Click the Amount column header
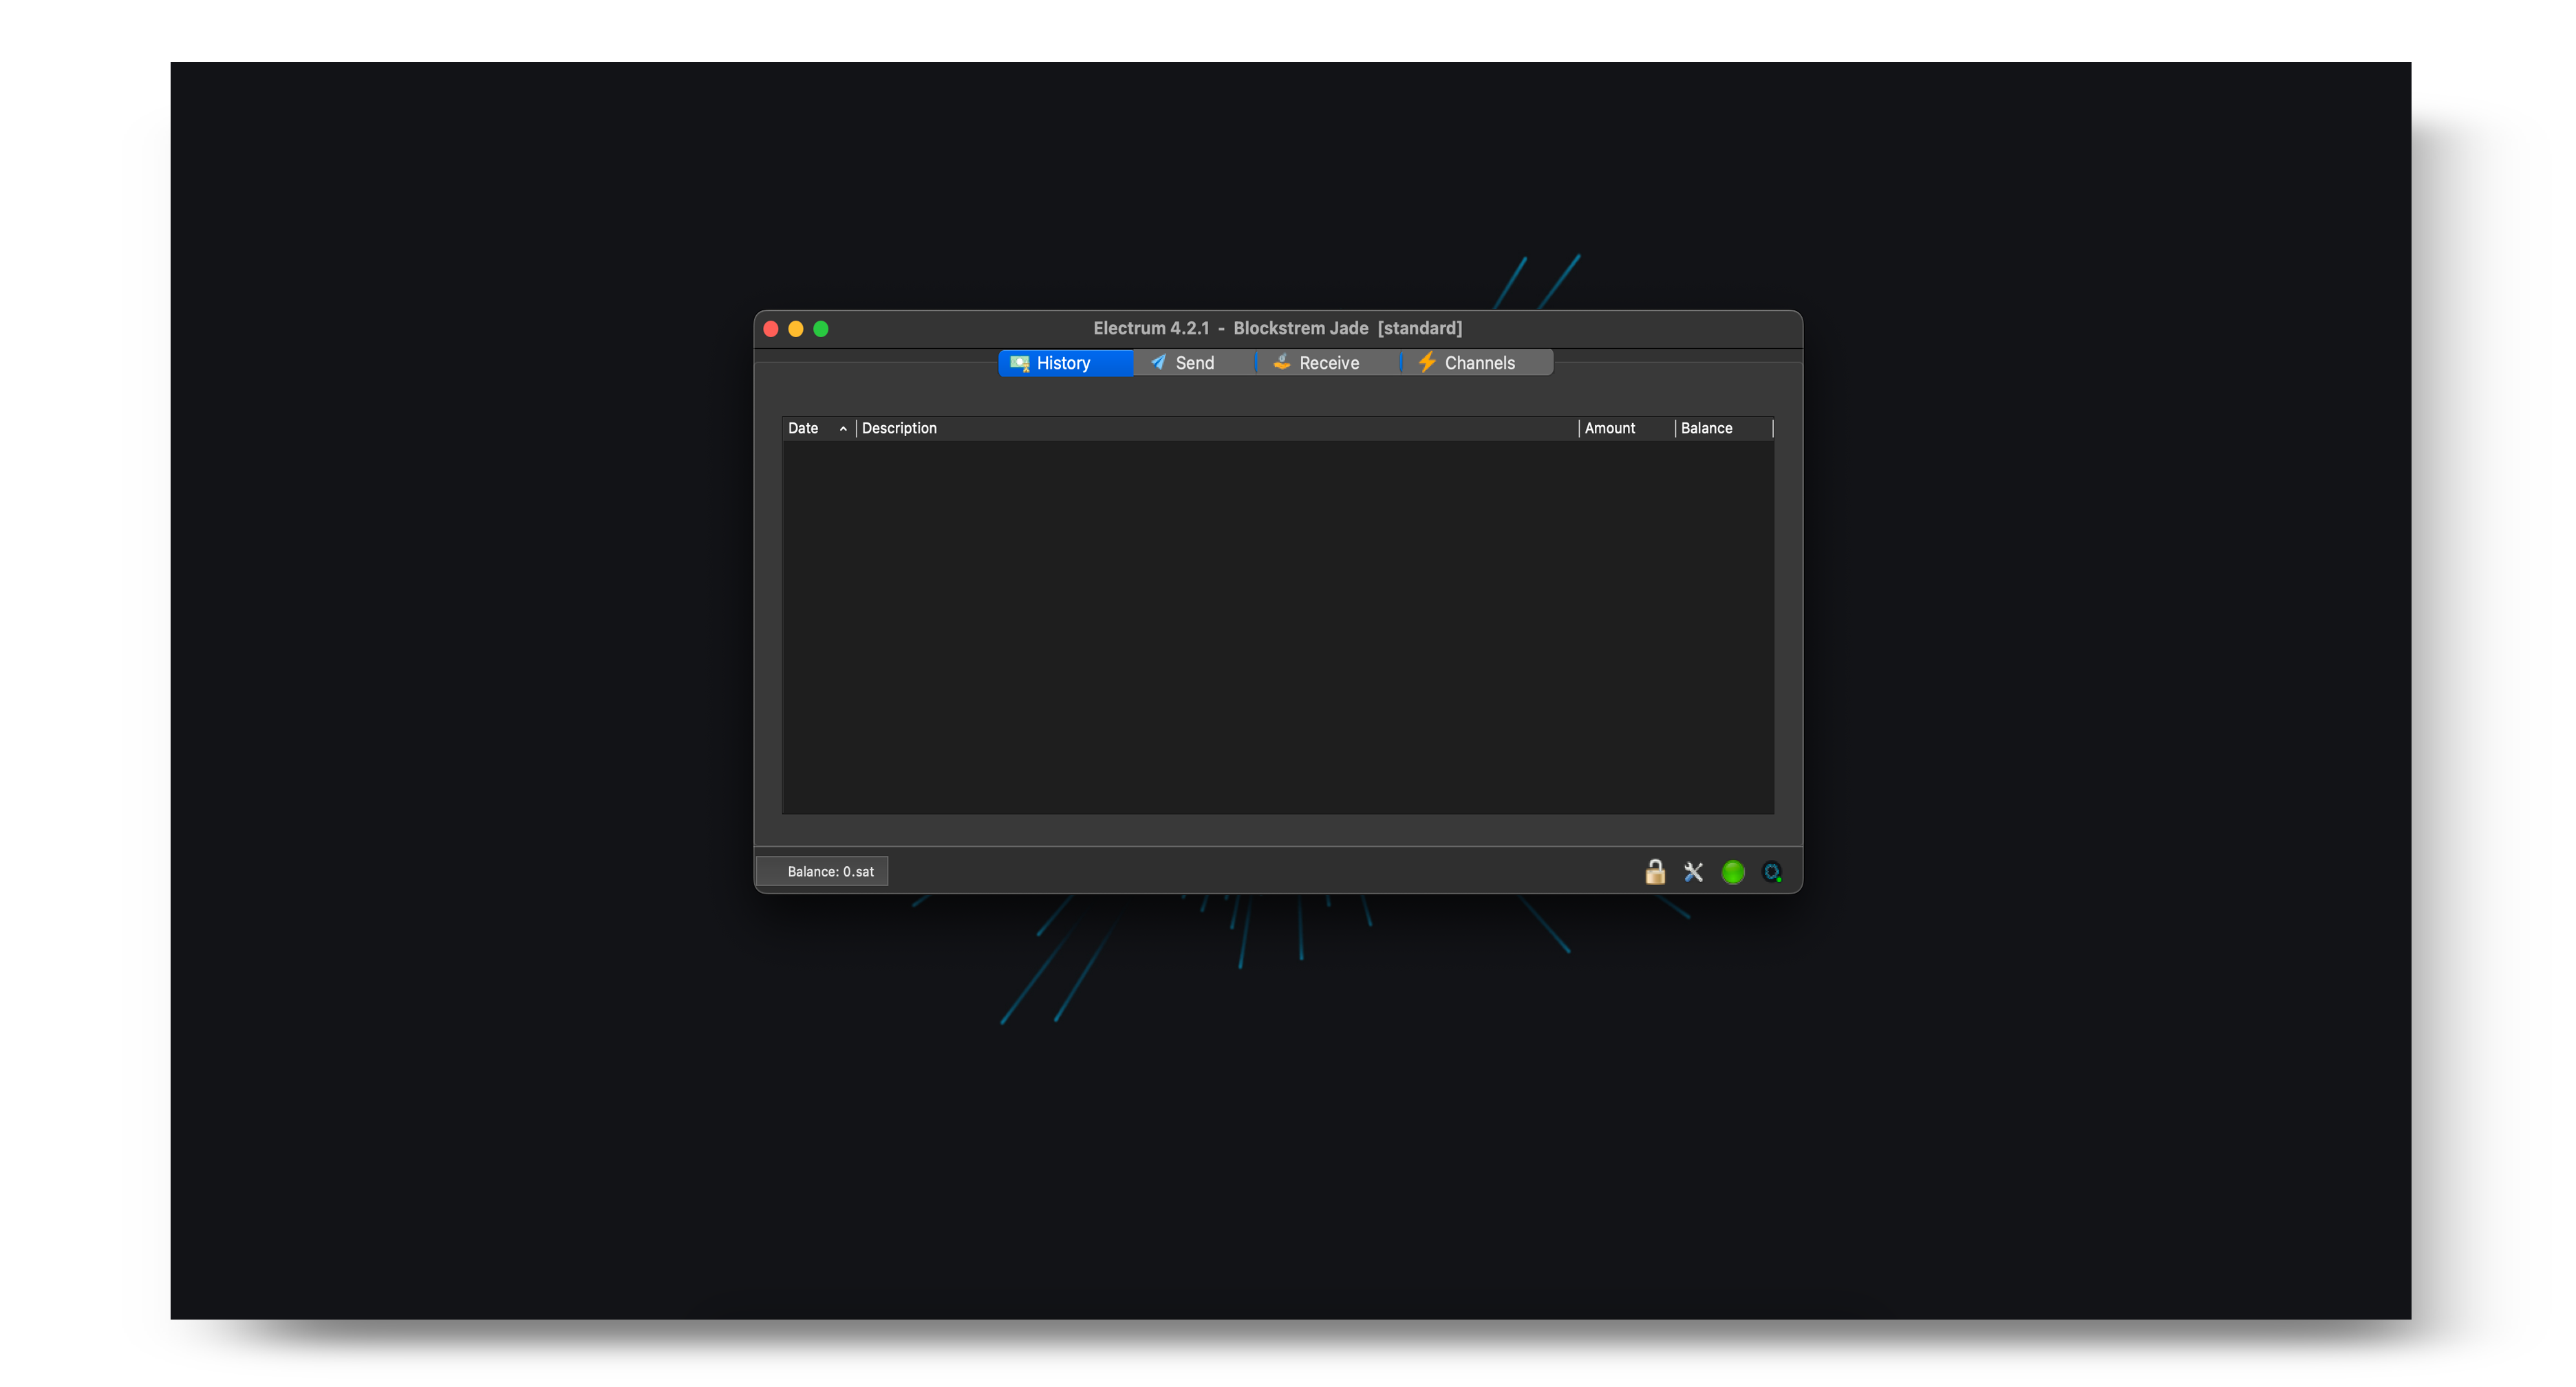Viewport: 2576px width, 1387px height. [1610, 428]
